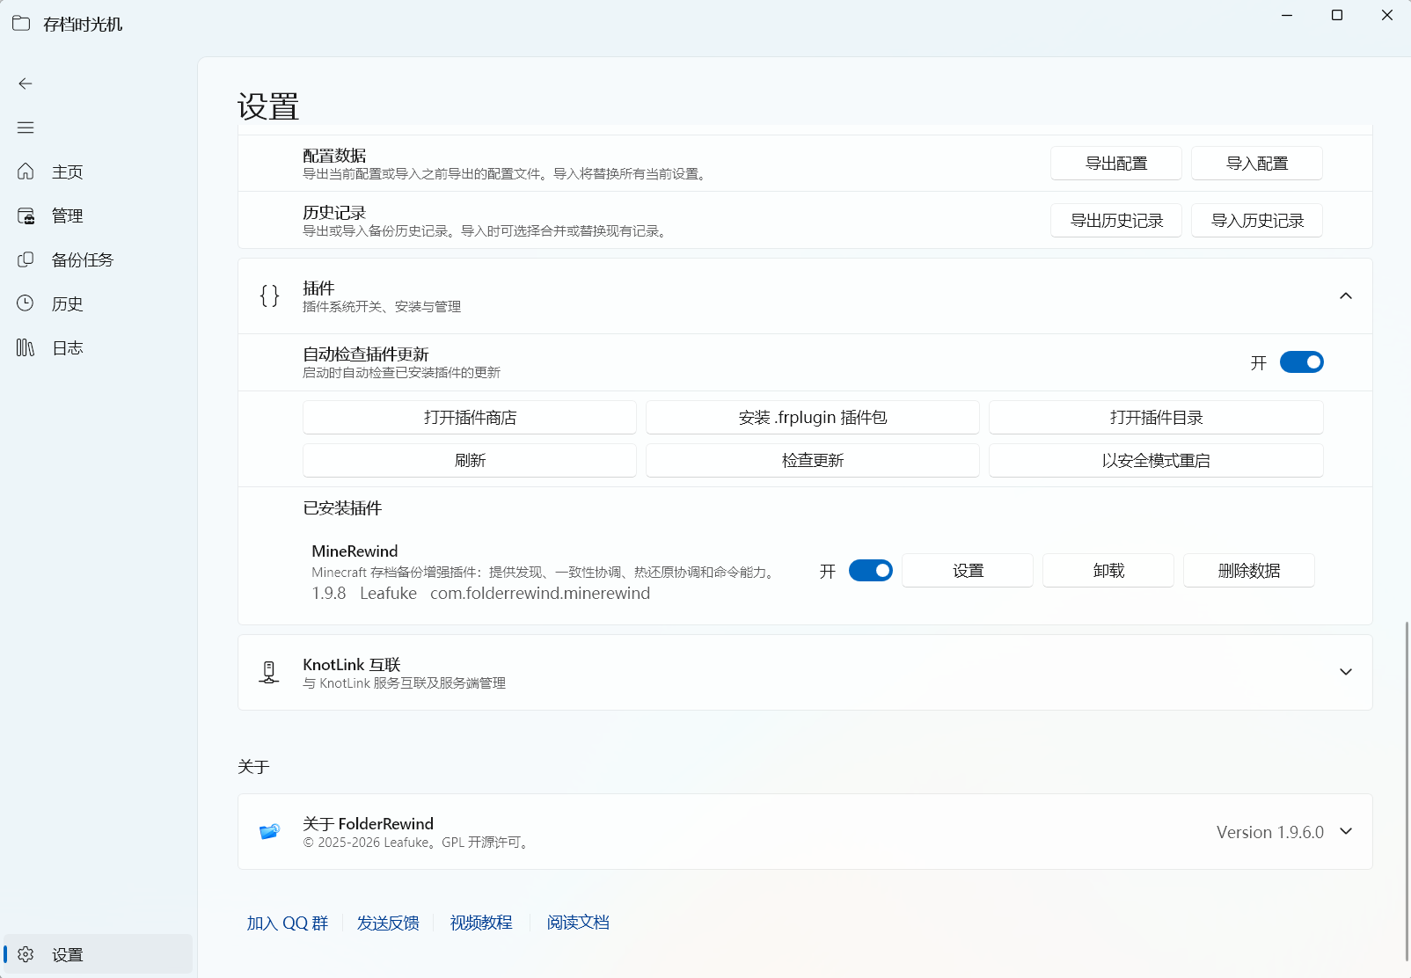Open the 视频教程 link
This screenshot has height=978, width=1411.
tap(481, 923)
